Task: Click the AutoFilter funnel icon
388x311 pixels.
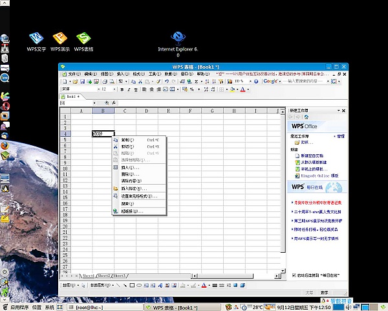Action: [x=221, y=82]
